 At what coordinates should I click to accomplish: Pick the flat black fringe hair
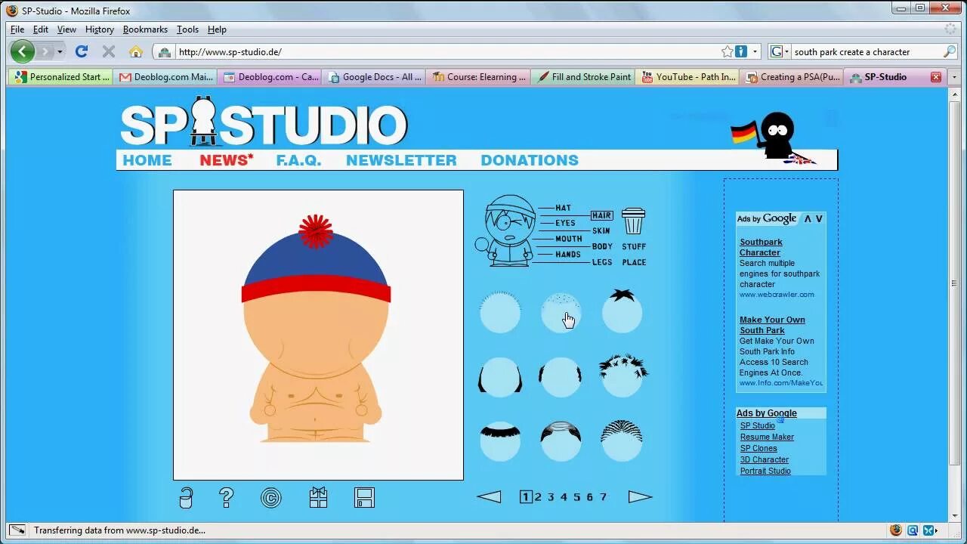click(500, 441)
